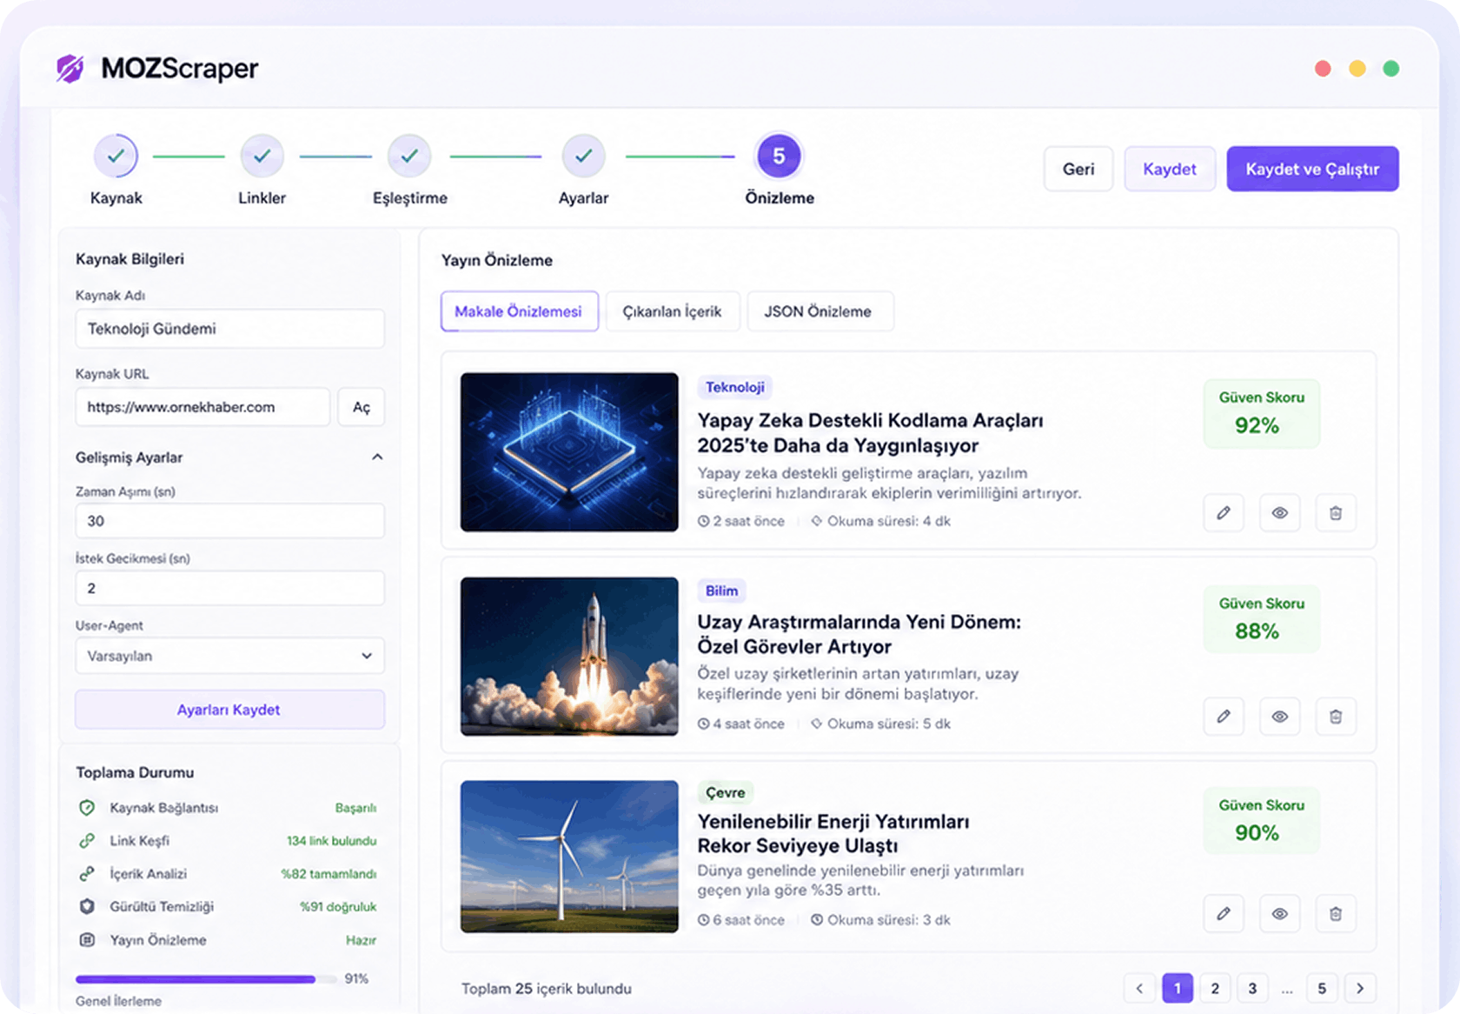Go to the Ayarlar step checkmark
Screen dimensions: 1460x1014
pyautogui.click(x=583, y=157)
